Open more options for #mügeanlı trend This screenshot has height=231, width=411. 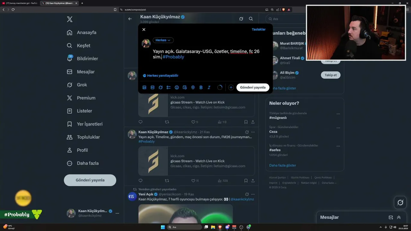338,114
